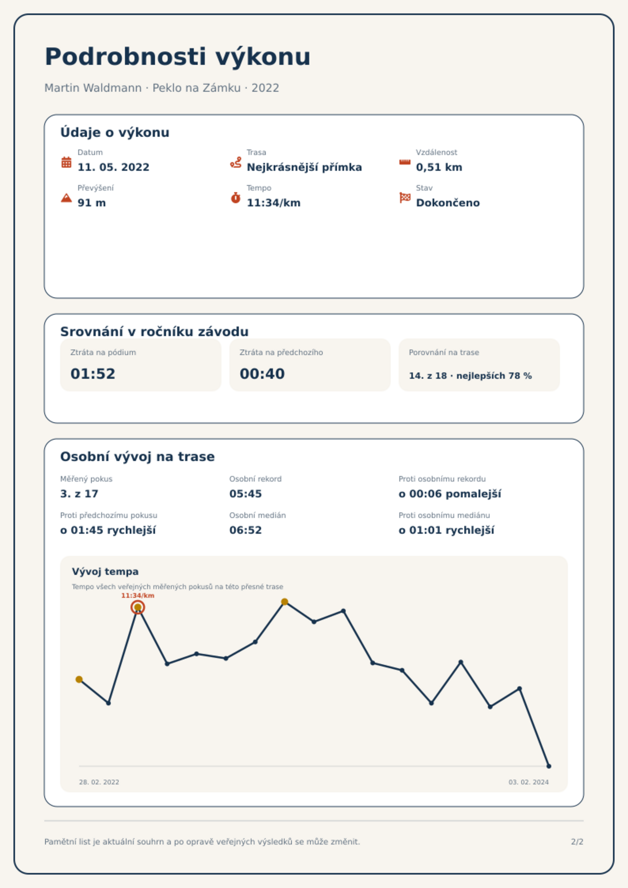Click the Měřený pokus value 3. z 17

coord(79,494)
